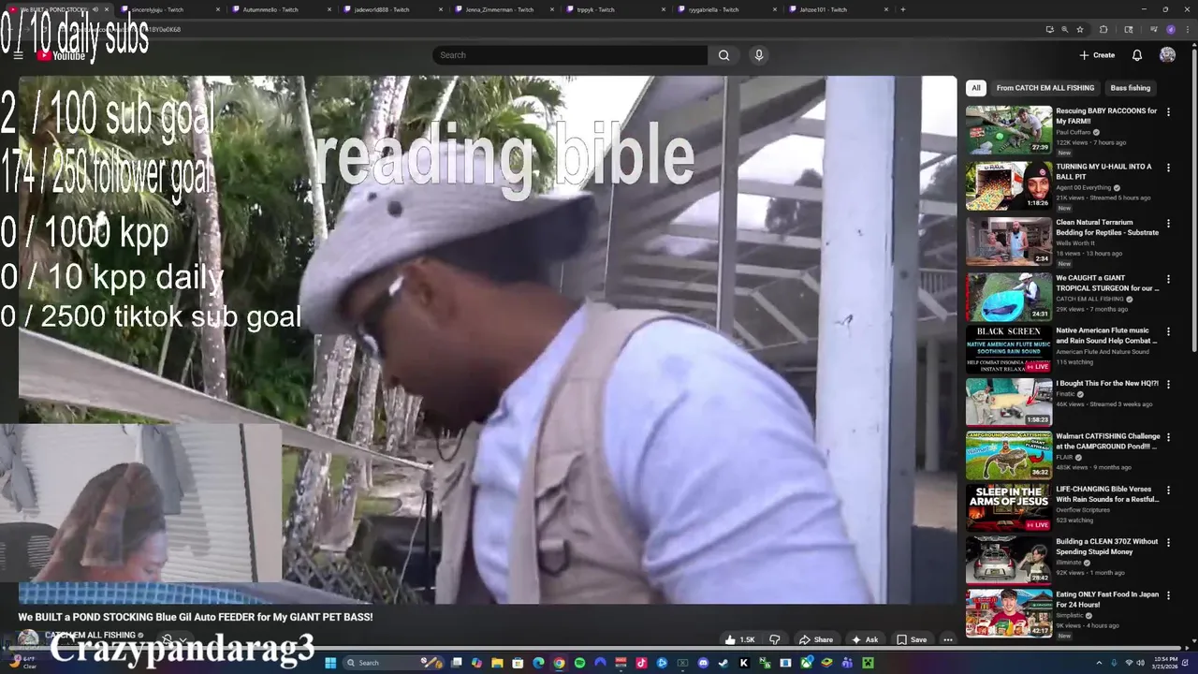
Task: Dislike the video with thumbs down
Action: pyautogui.click(x=774, y=640)
